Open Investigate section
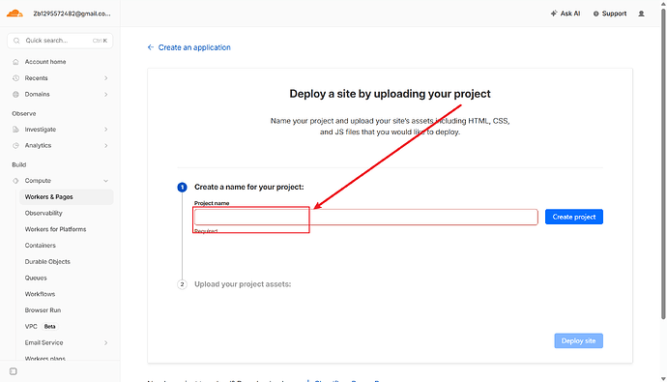667x382 pixels. (41, 130)
